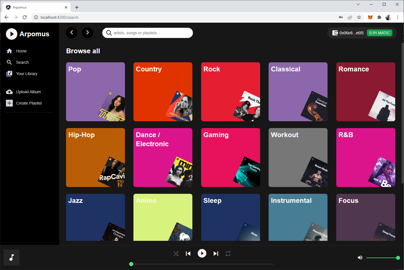Open the Country genre card

[x=163, y=92]
